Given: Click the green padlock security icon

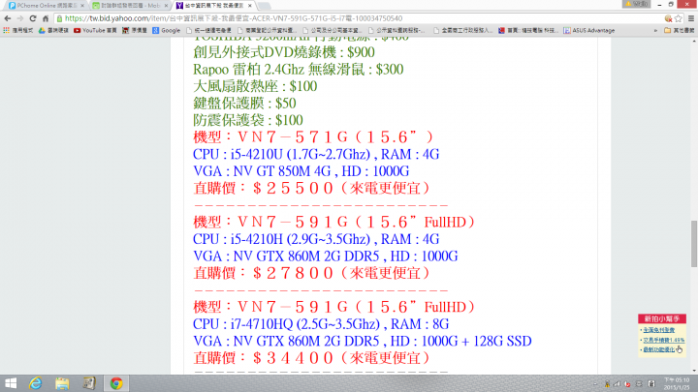Looking at the screenshot, I should [x=60, y=18].
